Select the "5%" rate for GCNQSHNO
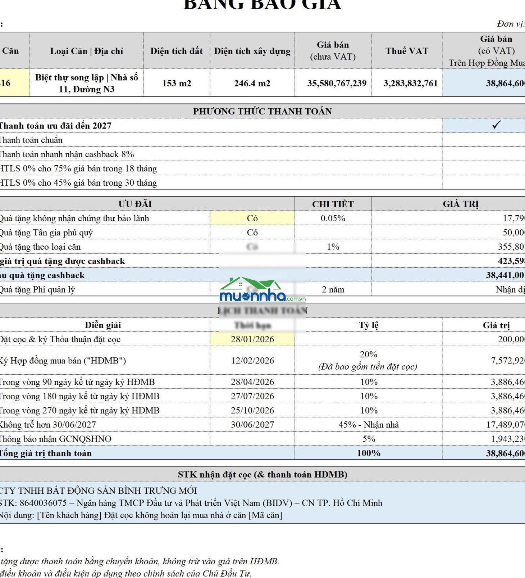525x578 pixels. [369, 439]
